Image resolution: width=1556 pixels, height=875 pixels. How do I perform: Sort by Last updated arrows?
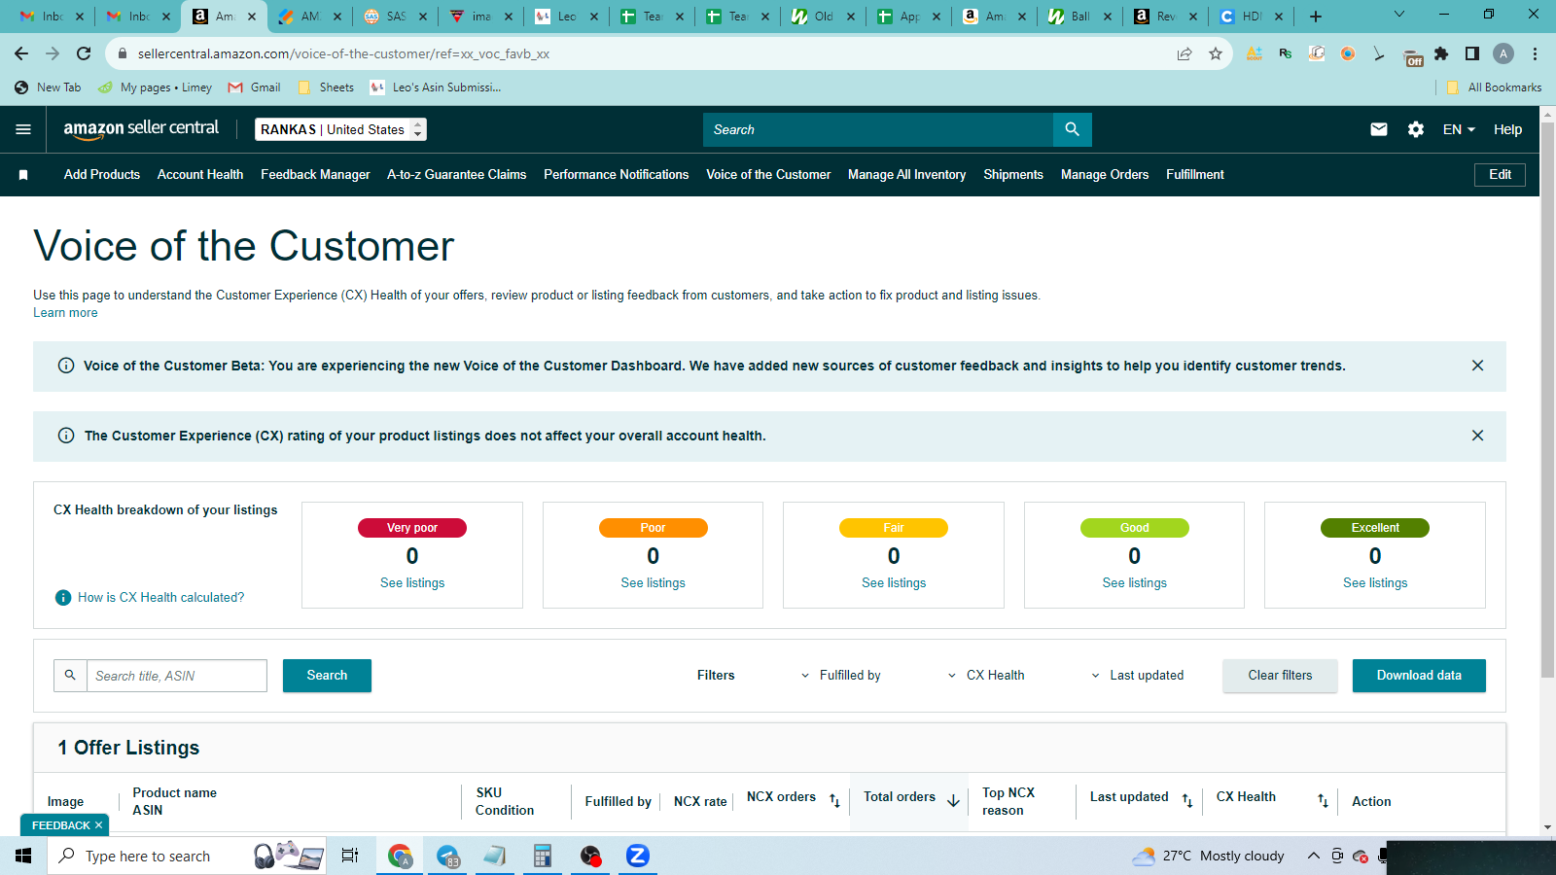(1187, 800)
